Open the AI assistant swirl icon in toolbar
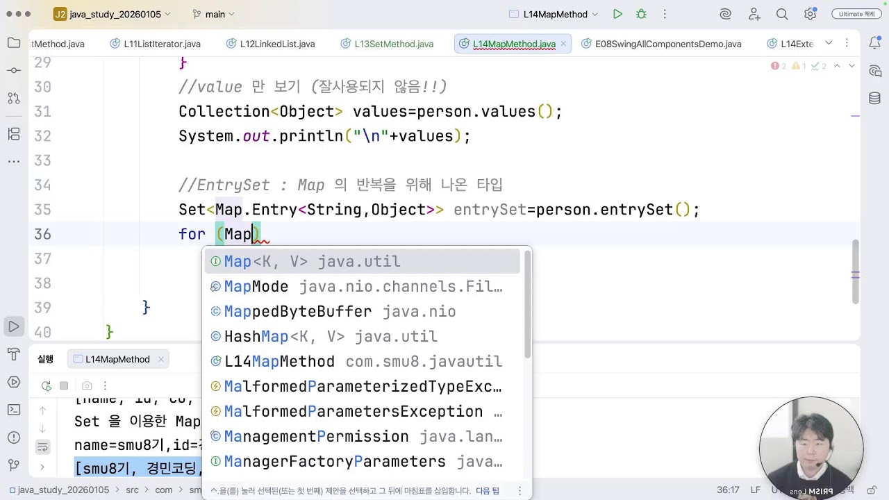The height and width of the screenshot is (500, 889). point(726,14)
